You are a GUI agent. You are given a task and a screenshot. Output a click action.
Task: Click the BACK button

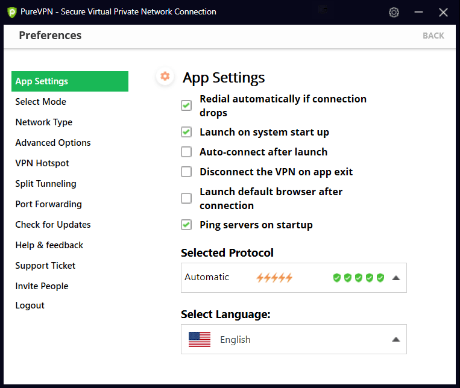point(433,36)
